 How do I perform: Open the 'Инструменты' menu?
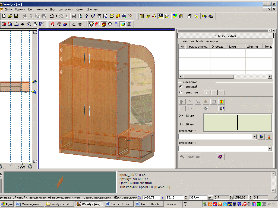pos(37,9)
